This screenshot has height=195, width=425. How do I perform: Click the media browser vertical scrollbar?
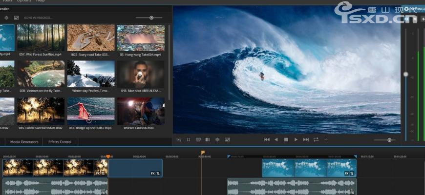click(169, 62)
